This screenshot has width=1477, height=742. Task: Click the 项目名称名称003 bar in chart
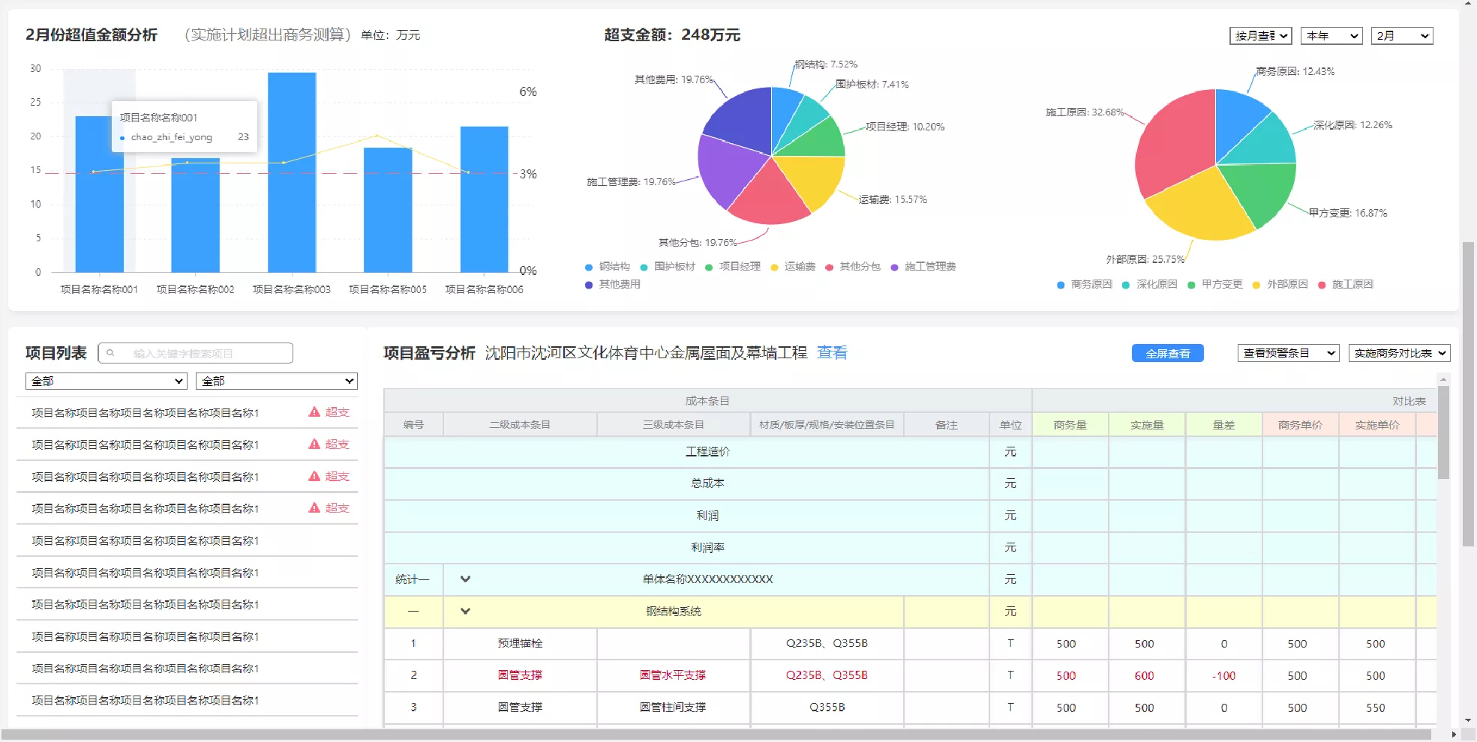[x=292, y=172]
